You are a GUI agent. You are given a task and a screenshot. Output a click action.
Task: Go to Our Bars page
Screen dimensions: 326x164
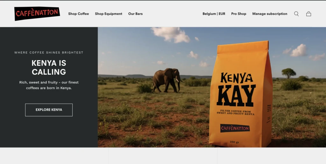click(x=135, y=14)
